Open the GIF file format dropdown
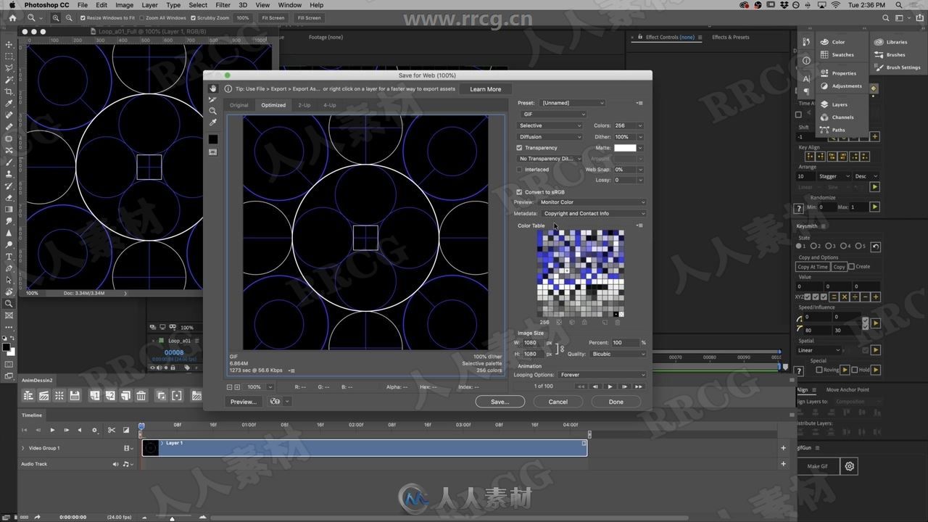The height and width of the screenshot is (522, 928). click(554, 115)
